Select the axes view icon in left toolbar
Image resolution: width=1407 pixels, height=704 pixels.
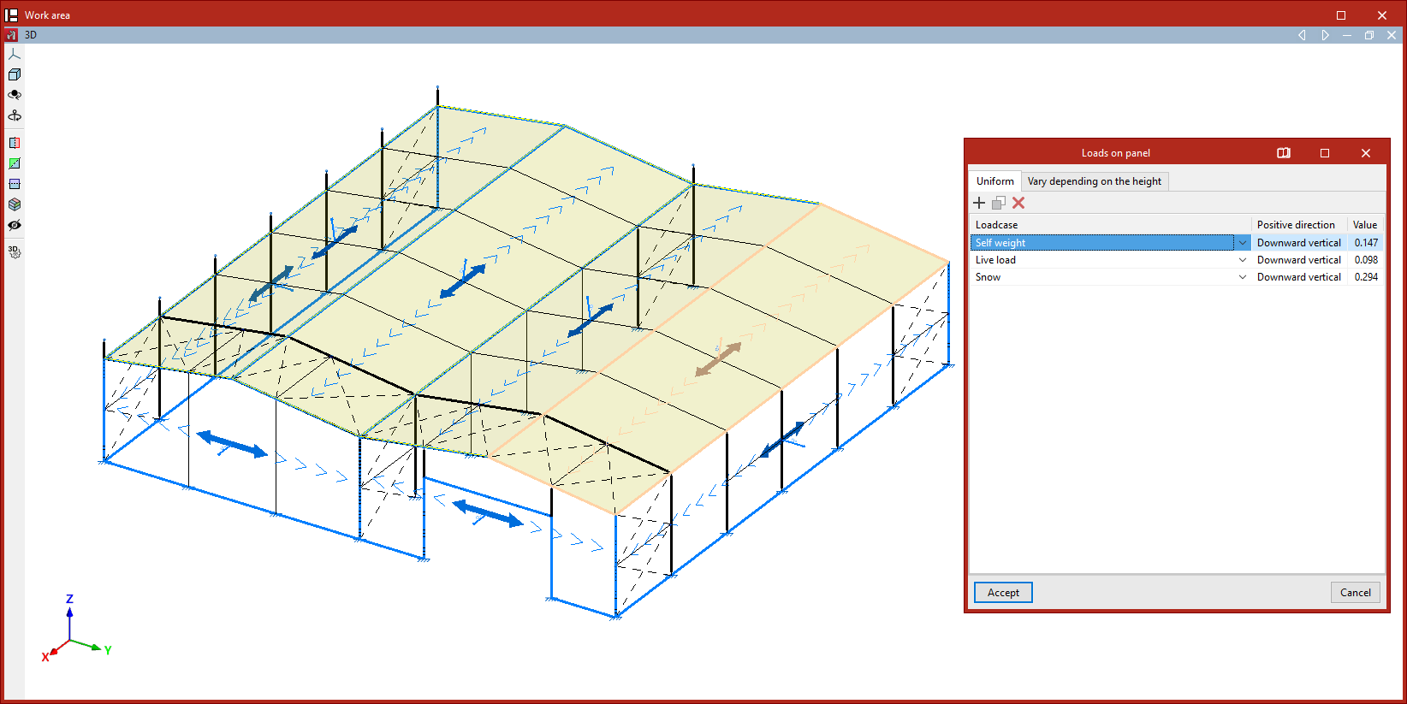tap(15, 54)
